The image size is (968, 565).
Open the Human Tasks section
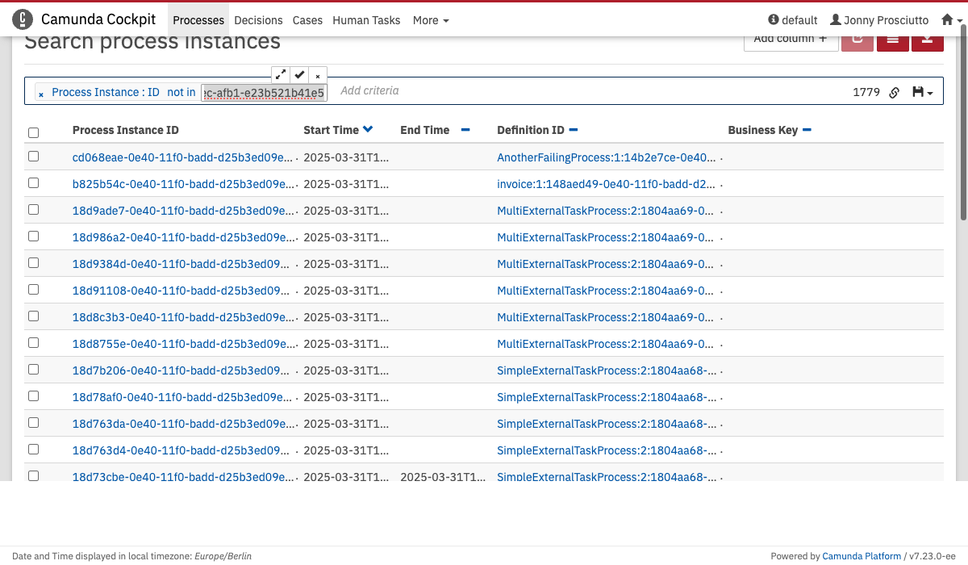[x=366, y=20]
